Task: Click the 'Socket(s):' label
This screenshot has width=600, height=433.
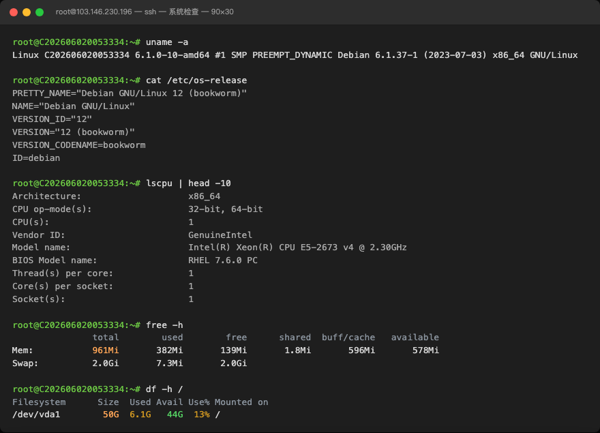Action: (39, 299)
